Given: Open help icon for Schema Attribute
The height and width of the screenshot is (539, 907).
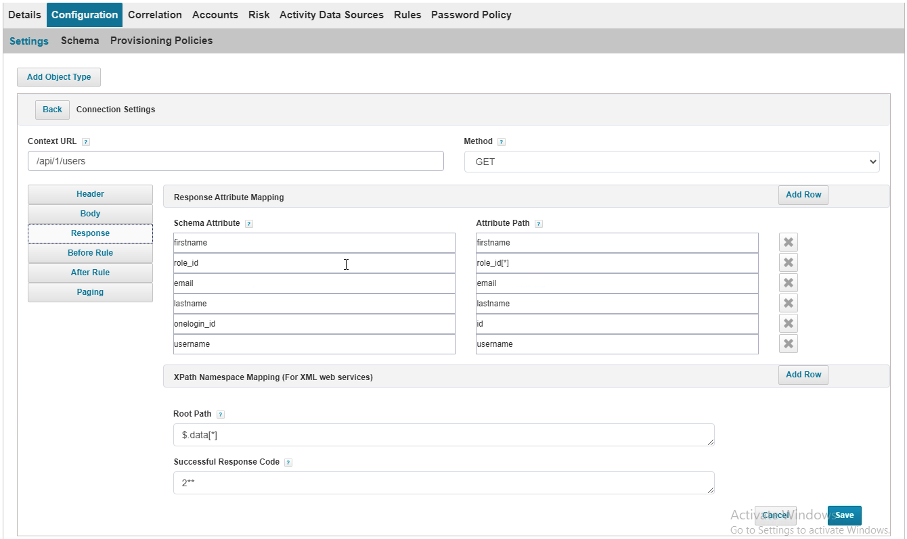Looking at the screenshot, I should pos(249,224).
